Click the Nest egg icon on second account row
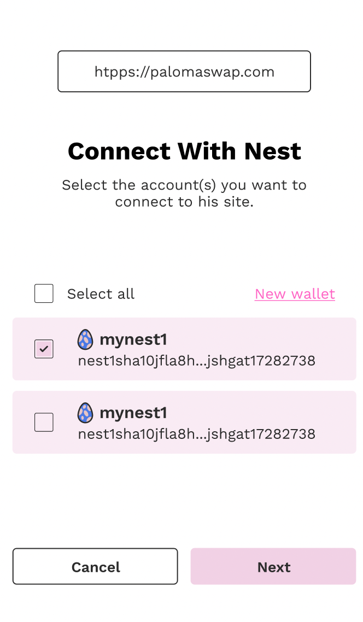The height and width of the screenshot is (622, 363). [85, 413]
